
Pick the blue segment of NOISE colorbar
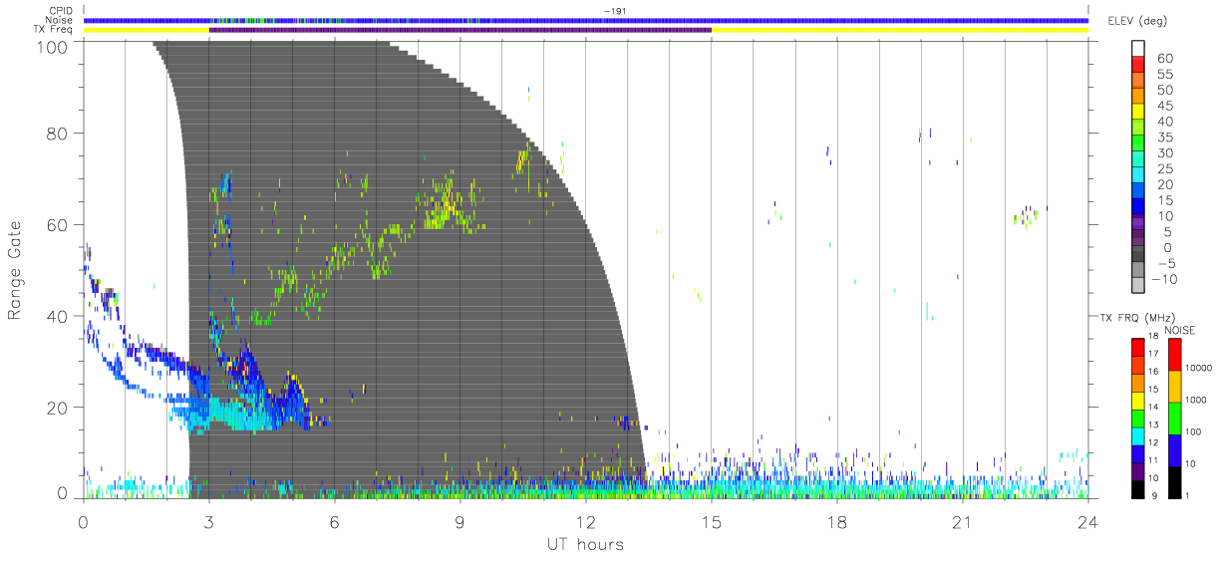point(1173,449)
